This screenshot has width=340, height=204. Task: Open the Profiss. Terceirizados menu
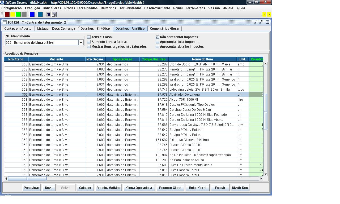click(x=81, y=8)
